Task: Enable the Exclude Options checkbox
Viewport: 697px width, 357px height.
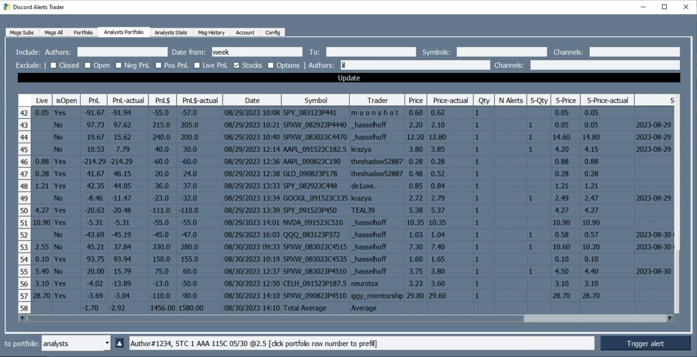Action: (x=271, y=65)
